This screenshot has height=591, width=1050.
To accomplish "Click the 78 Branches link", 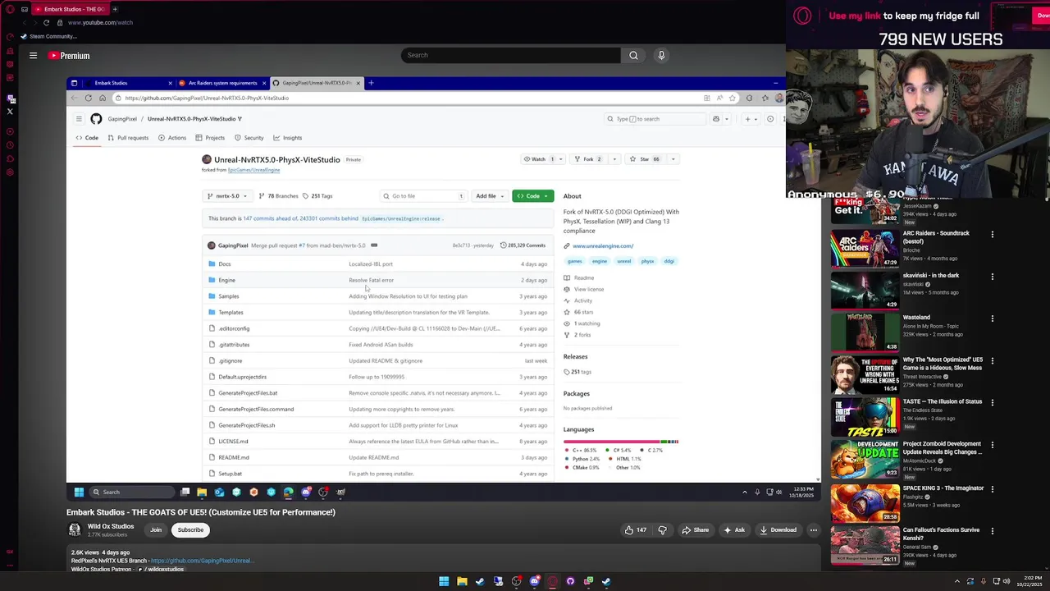I will [278, 196].
